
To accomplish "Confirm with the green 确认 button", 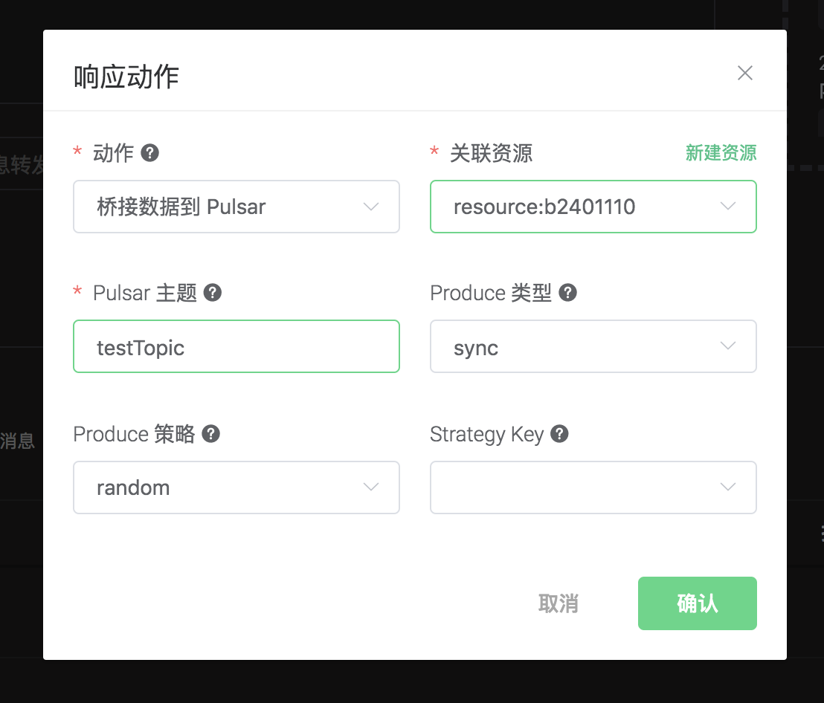I will 697,603.
